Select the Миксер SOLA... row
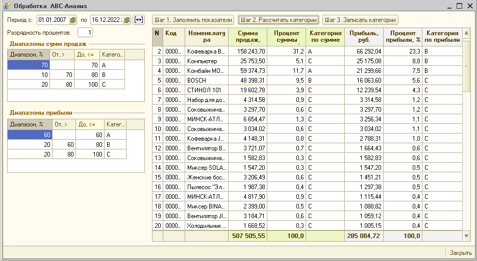The image size is (477, 261). click(x=307, y=167)
